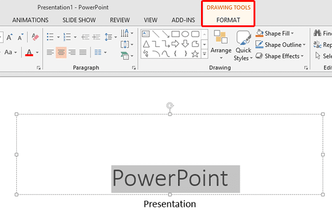Toggle align text left
This screenshot has height=217, width=332.
click(50, 52)
